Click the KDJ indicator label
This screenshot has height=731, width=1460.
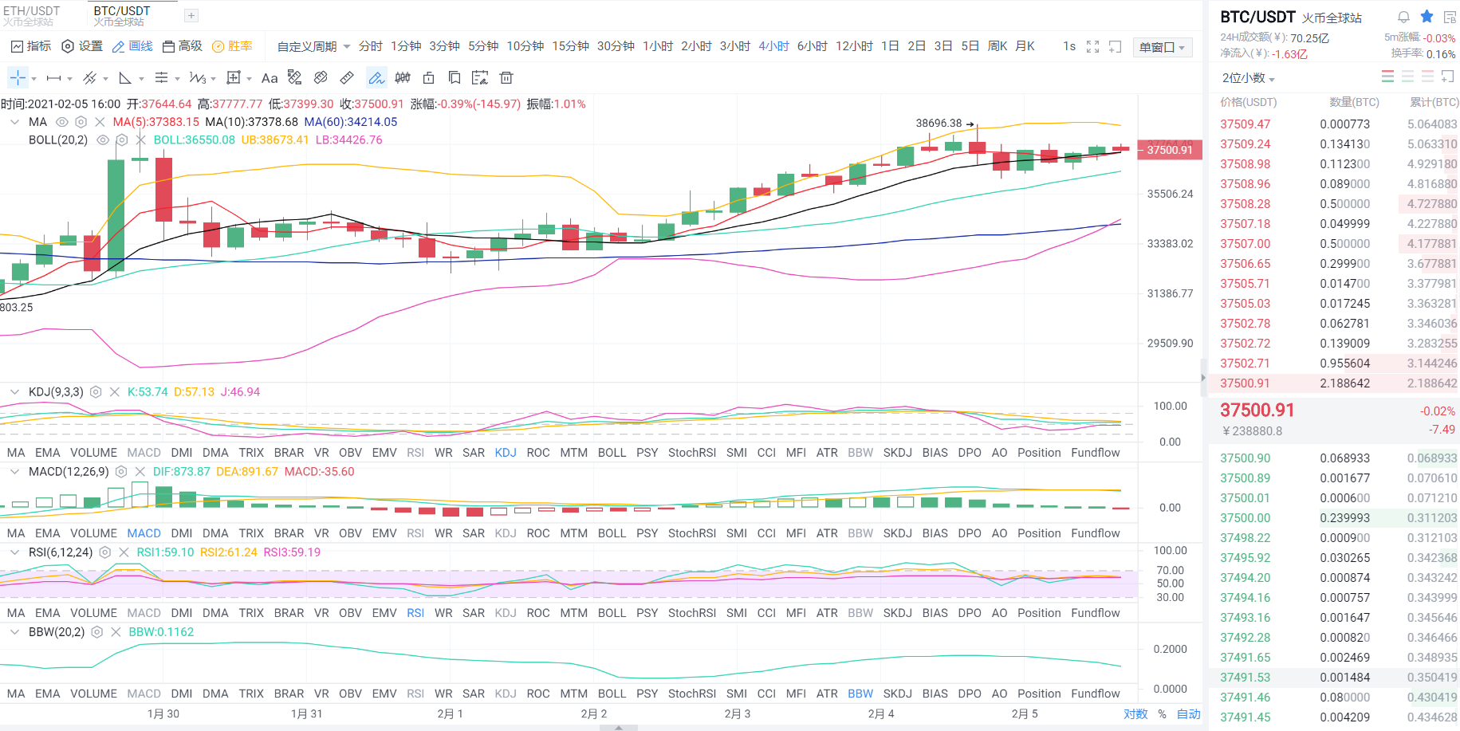coord(505,452)
